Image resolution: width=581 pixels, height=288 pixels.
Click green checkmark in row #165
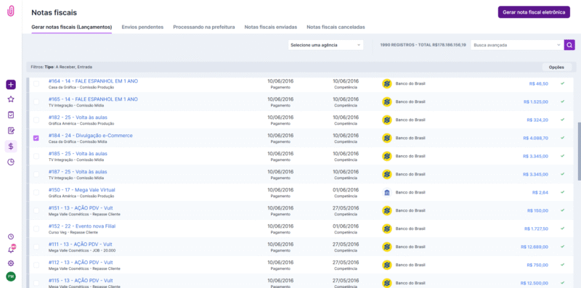tap(562, 102)
